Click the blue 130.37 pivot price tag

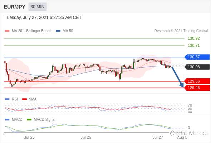pyautogui.click(x=197, y=57)
